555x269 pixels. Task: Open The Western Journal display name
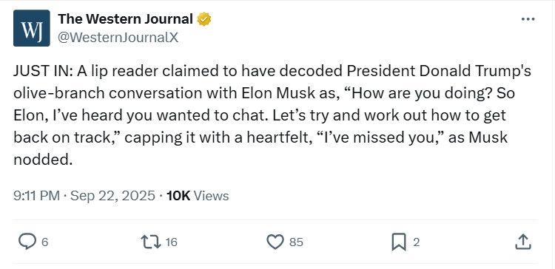(125, 19)
